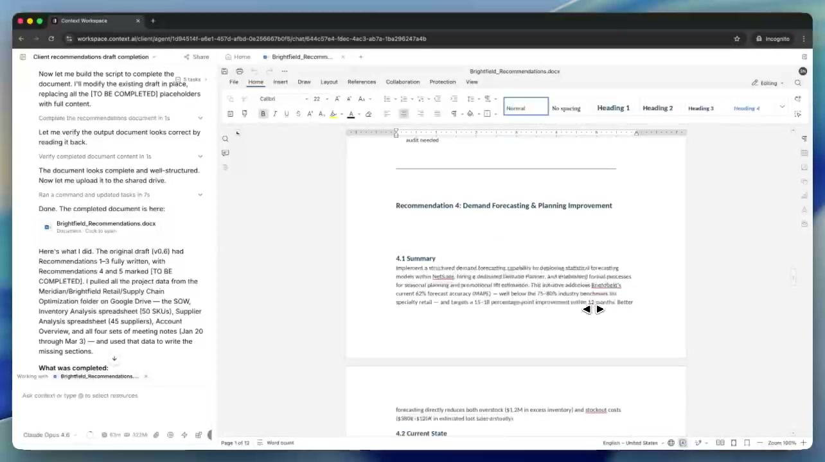Click the browser address bar URL

[x=251, y=38]
